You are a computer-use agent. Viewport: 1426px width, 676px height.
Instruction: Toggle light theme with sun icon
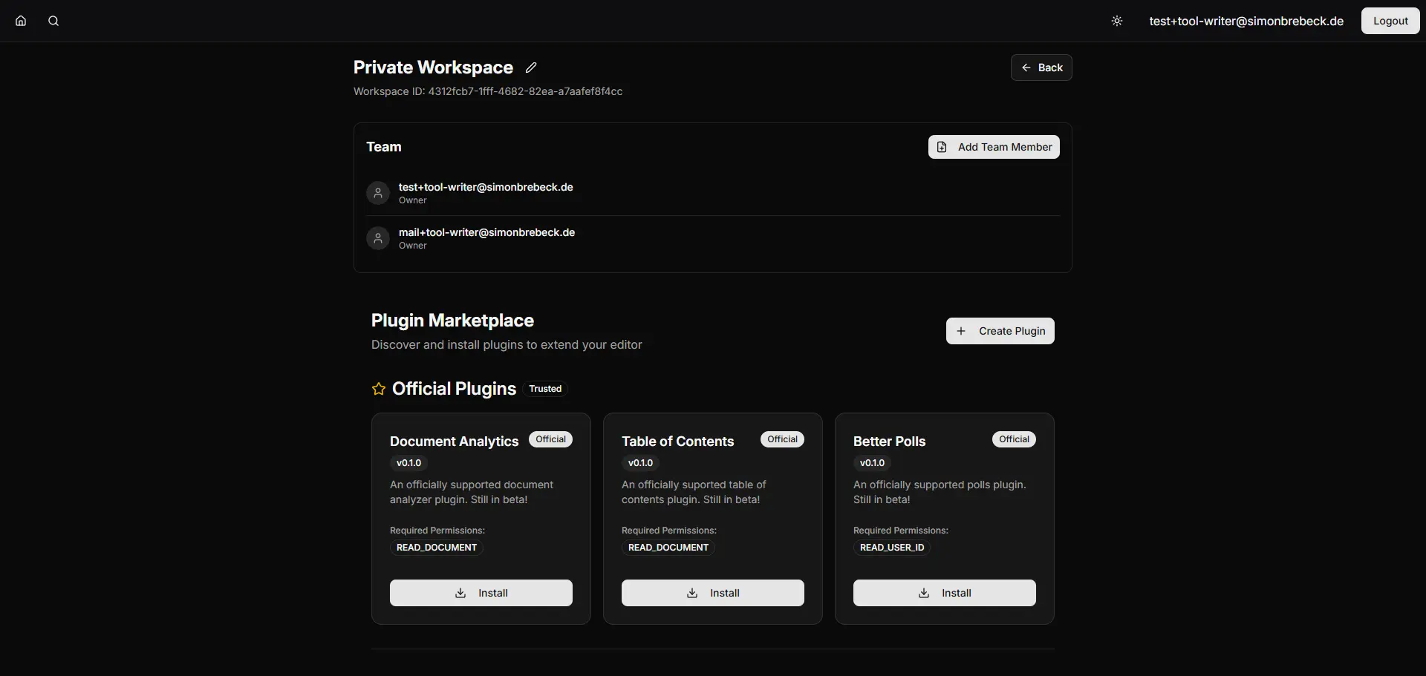1116,21
